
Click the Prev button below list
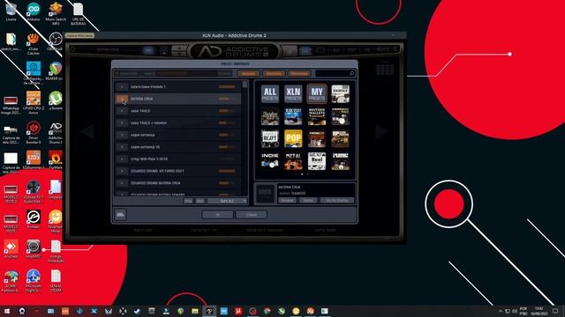(188, 201)
